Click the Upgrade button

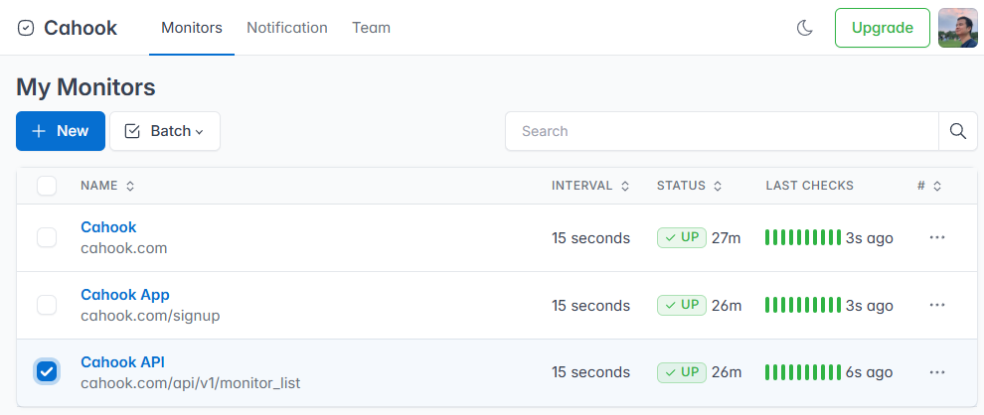(883, 28)
